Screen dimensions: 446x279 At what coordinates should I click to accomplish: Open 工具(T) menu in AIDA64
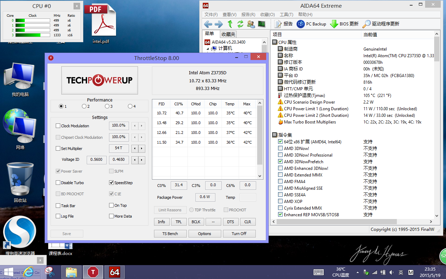[286, 15]
